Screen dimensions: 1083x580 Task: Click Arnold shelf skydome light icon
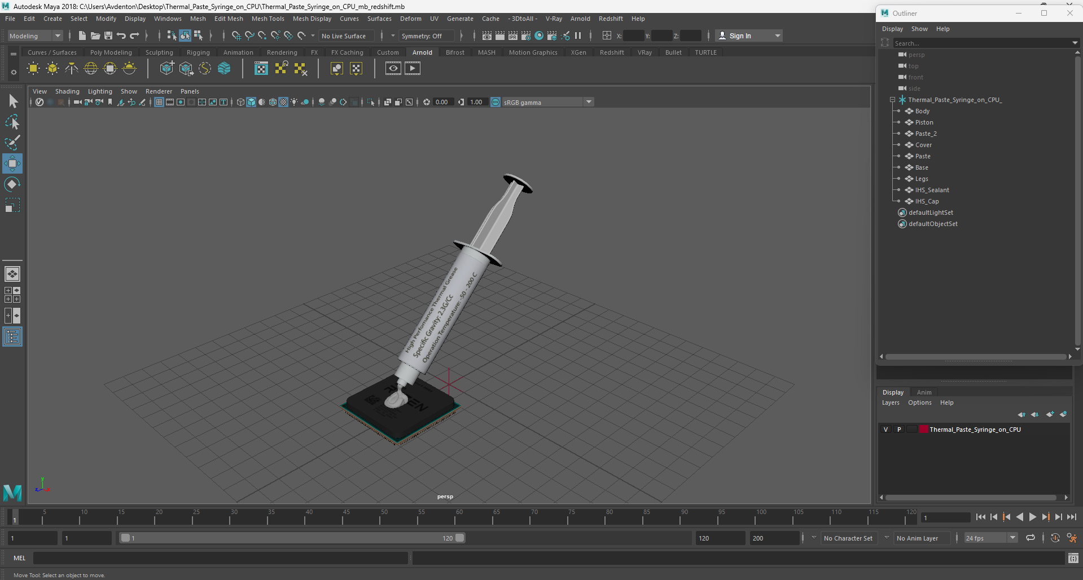(x=91, y=69)
